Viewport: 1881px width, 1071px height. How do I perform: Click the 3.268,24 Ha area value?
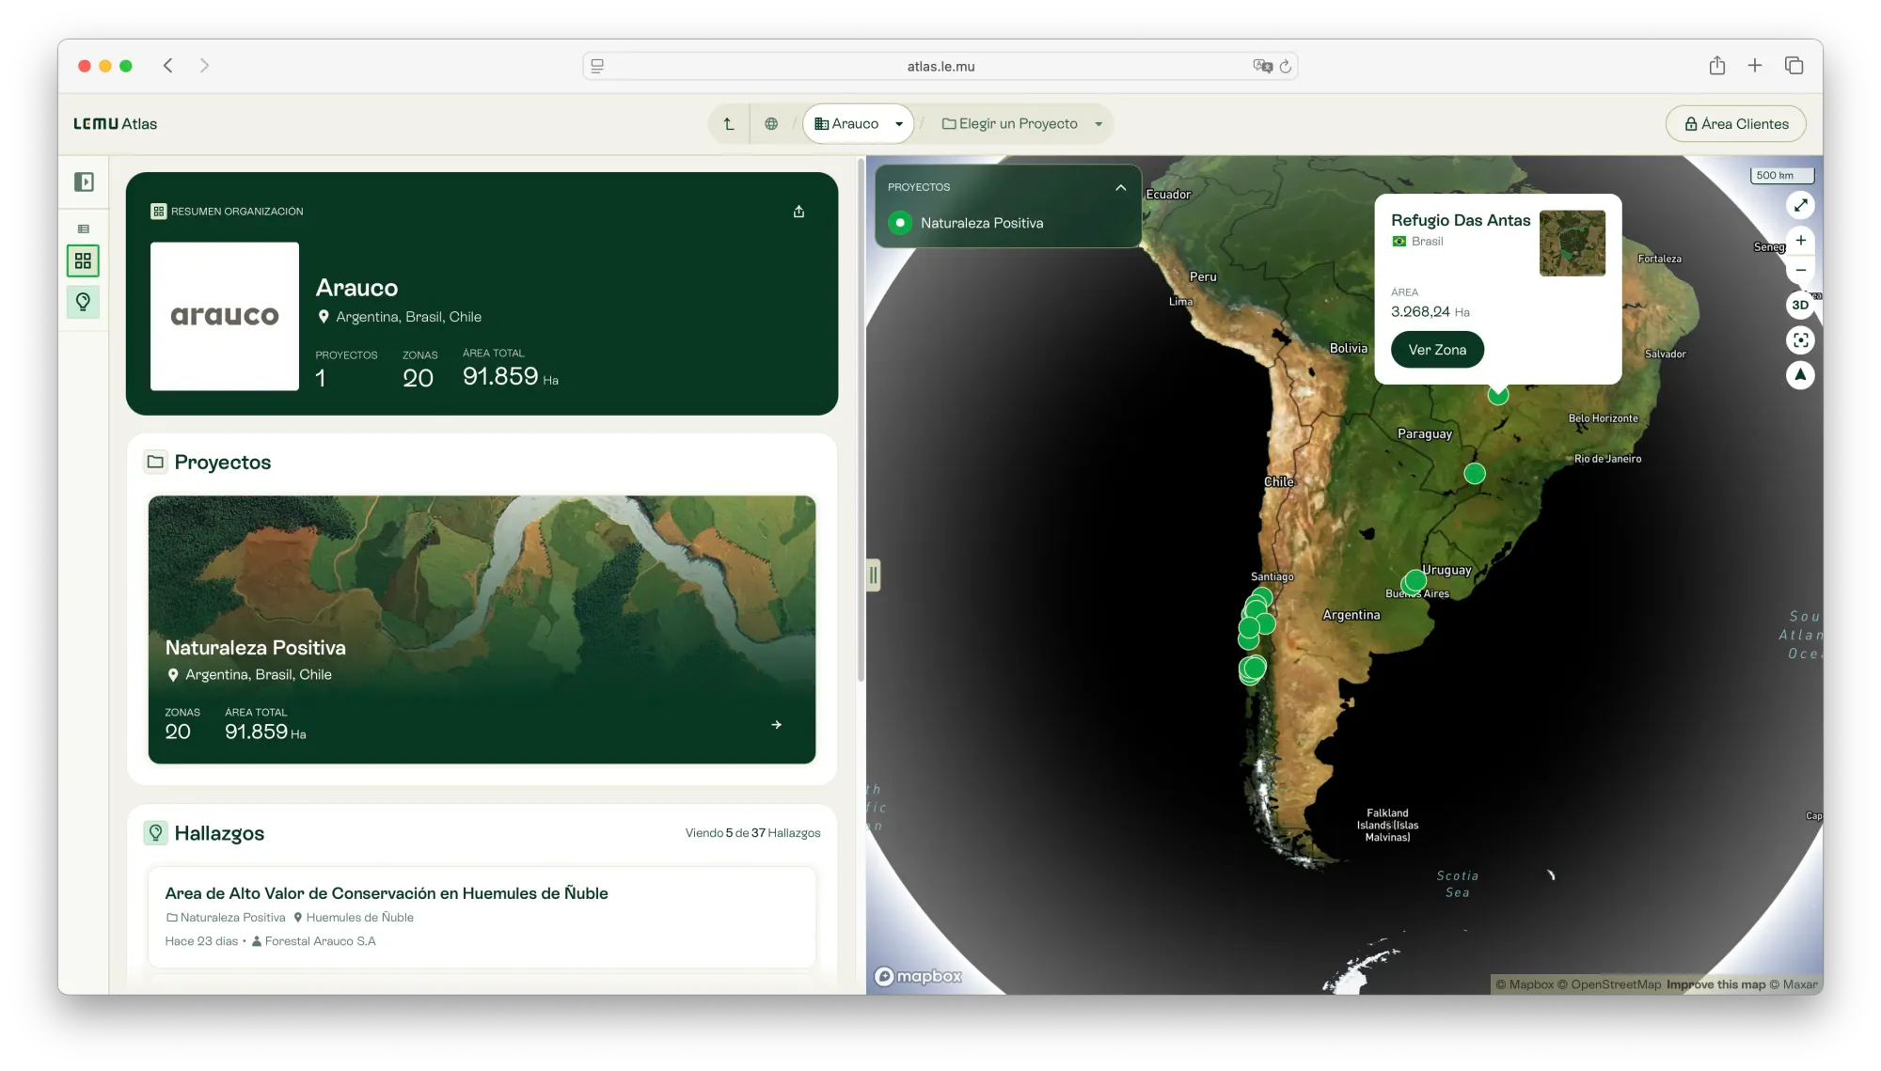1431,311
